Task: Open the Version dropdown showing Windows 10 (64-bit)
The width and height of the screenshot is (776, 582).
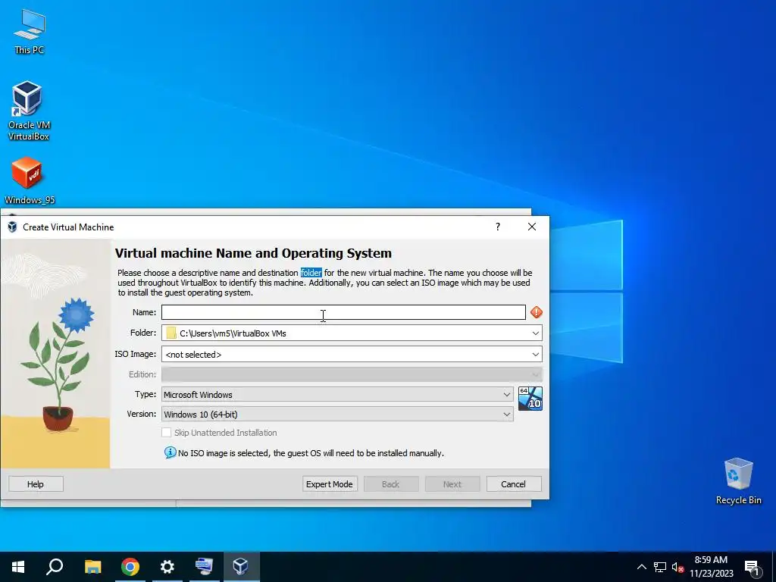Action: pos(337,415)
